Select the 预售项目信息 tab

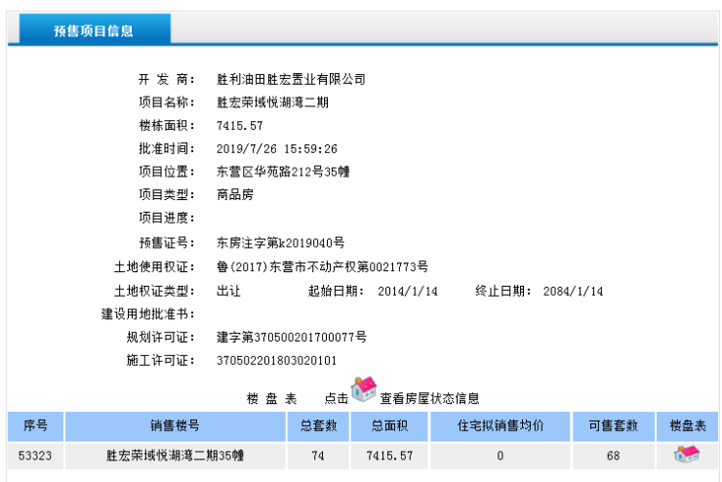[x=94, y=30]
